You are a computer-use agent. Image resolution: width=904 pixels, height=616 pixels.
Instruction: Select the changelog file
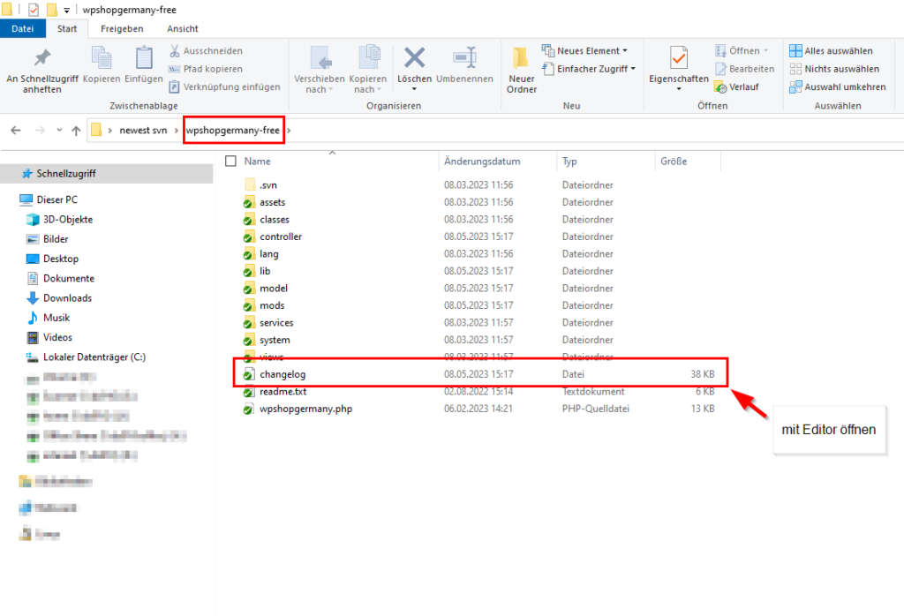pos(282,374)
